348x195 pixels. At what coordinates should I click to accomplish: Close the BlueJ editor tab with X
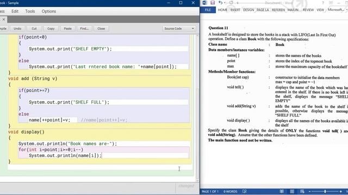pyautogui.click(x=4, y=19)
